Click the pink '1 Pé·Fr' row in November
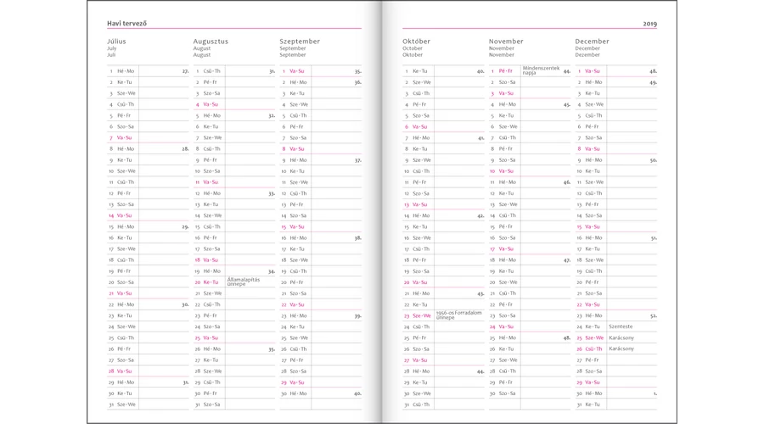 529,71
